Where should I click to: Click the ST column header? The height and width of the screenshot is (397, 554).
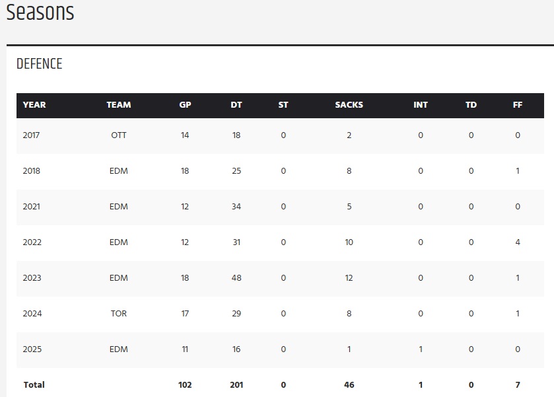click(x=283, y=104)
